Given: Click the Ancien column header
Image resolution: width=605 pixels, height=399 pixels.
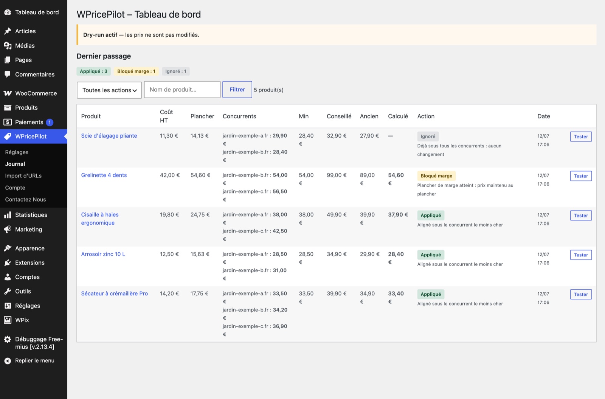Looking at the screenshot, I should [x=369, y=116].
